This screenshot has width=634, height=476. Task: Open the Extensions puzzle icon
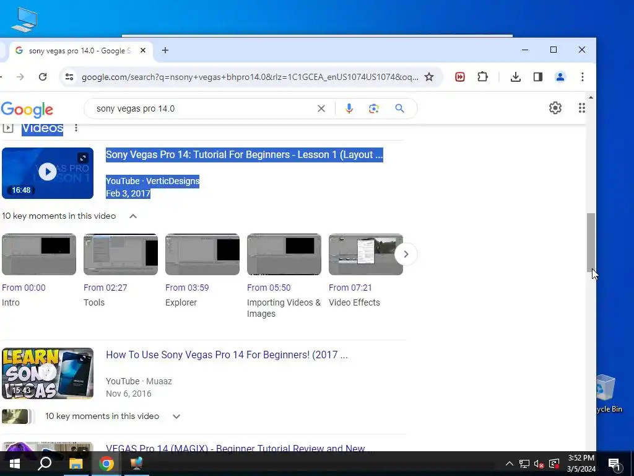coord(482,76)
